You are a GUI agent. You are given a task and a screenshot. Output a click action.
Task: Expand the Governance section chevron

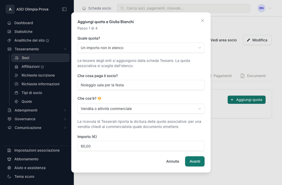point(65,119)
